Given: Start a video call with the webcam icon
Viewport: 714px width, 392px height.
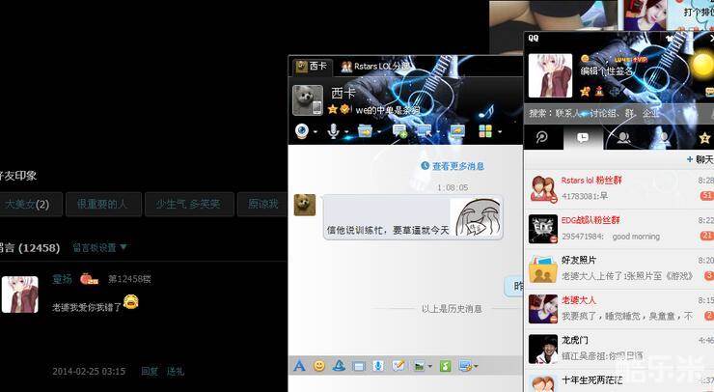Looking at the screenshot, I should click(303, 131).
